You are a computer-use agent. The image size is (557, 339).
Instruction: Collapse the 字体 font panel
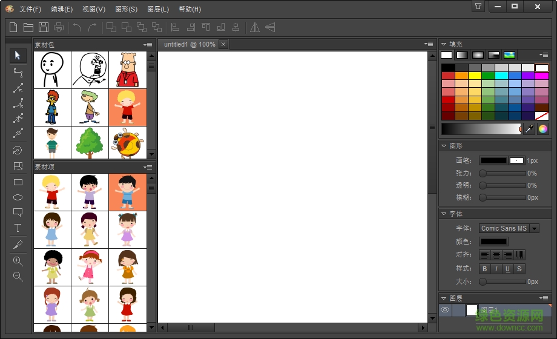pos(444,214)
